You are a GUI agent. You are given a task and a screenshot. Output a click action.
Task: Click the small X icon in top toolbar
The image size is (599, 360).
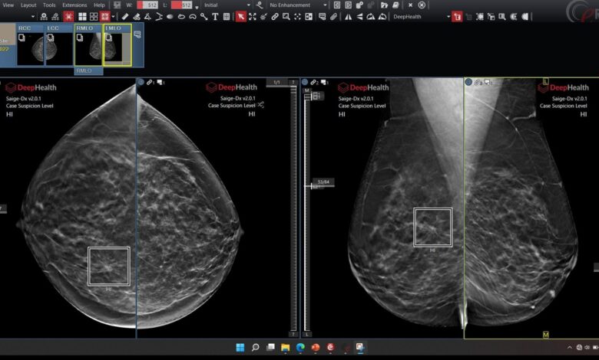pos(410,5)
